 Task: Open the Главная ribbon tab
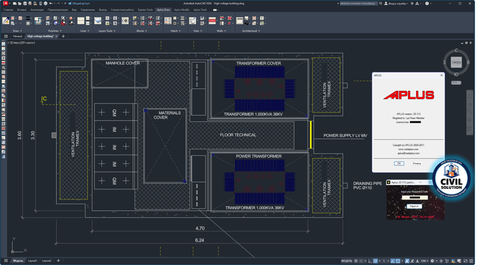point(8,10)
